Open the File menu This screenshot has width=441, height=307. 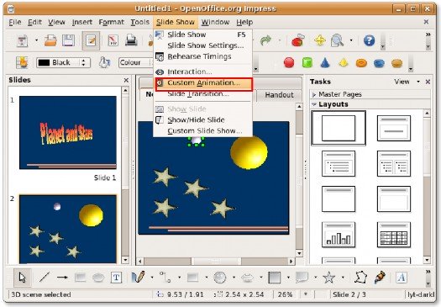tap(14, 22)
